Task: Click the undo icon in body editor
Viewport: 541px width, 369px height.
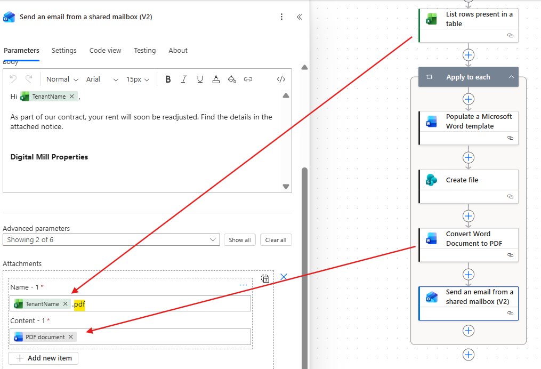Action: click(x=13, y=79)
